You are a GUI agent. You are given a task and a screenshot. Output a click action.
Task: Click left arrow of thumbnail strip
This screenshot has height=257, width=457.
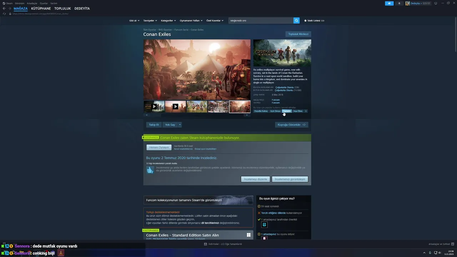click(146, 115)
